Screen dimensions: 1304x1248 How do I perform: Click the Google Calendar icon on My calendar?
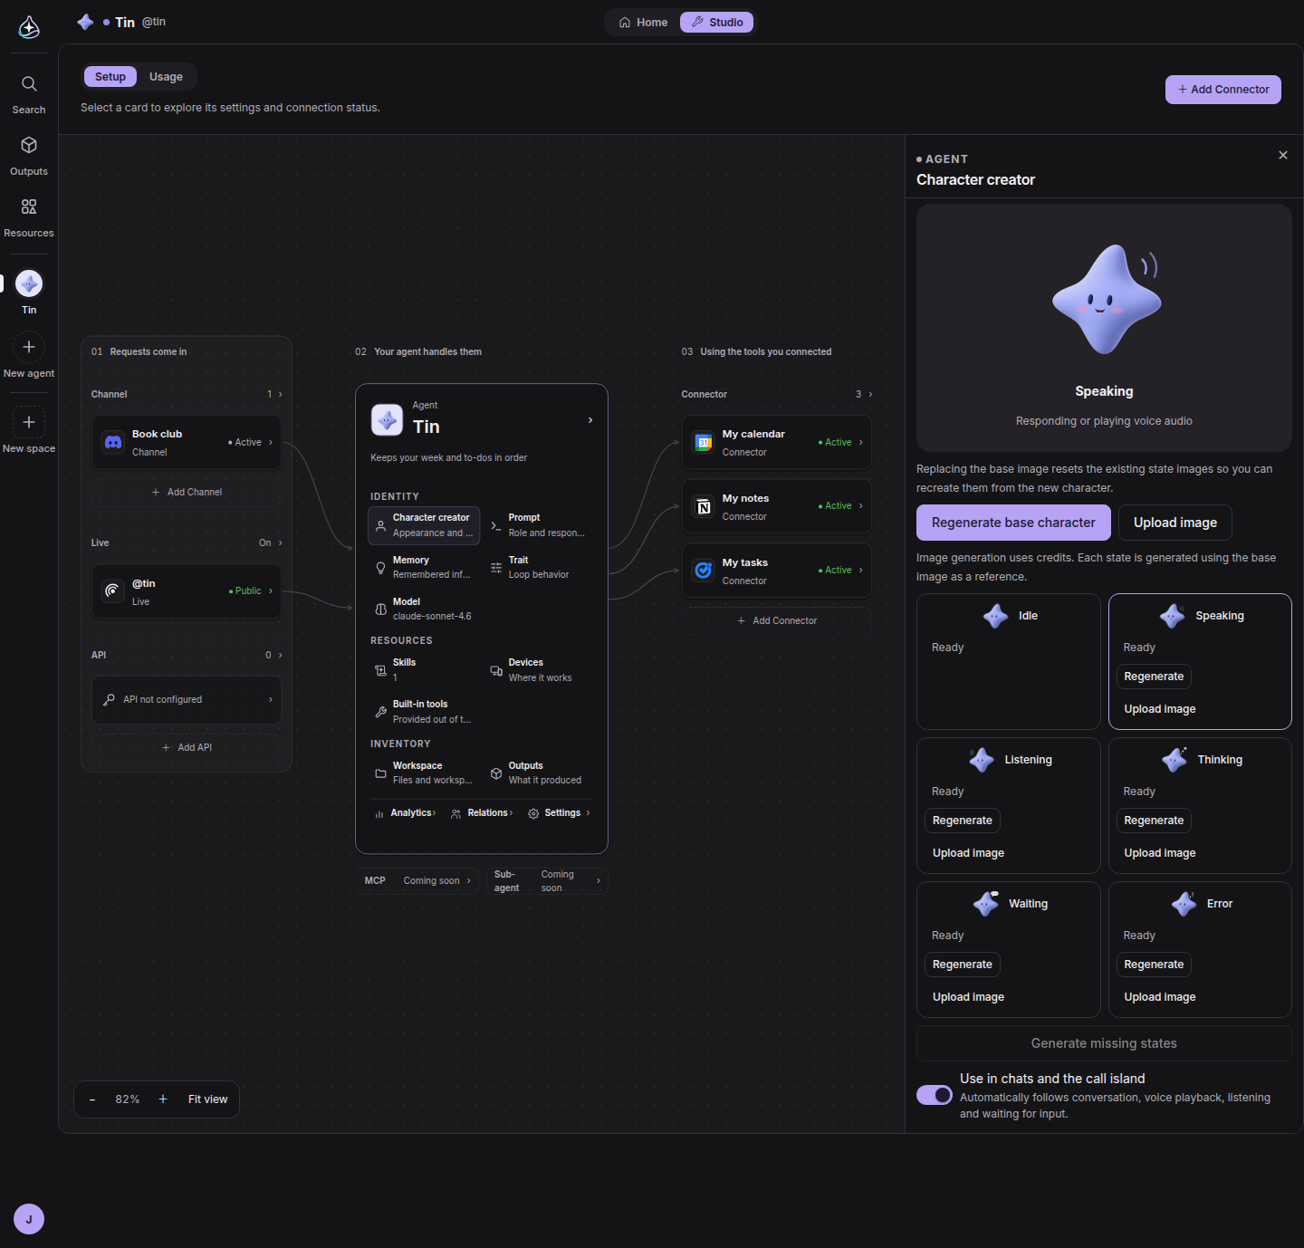click(x=704, y=442)
